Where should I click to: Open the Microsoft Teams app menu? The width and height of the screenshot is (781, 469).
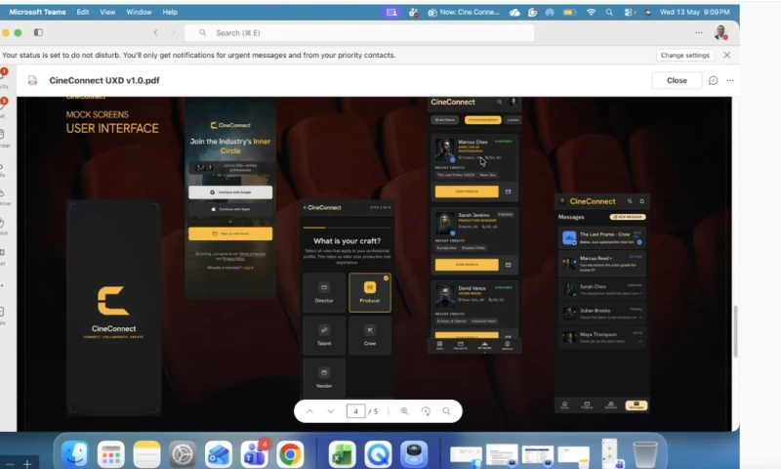(37, 12)
